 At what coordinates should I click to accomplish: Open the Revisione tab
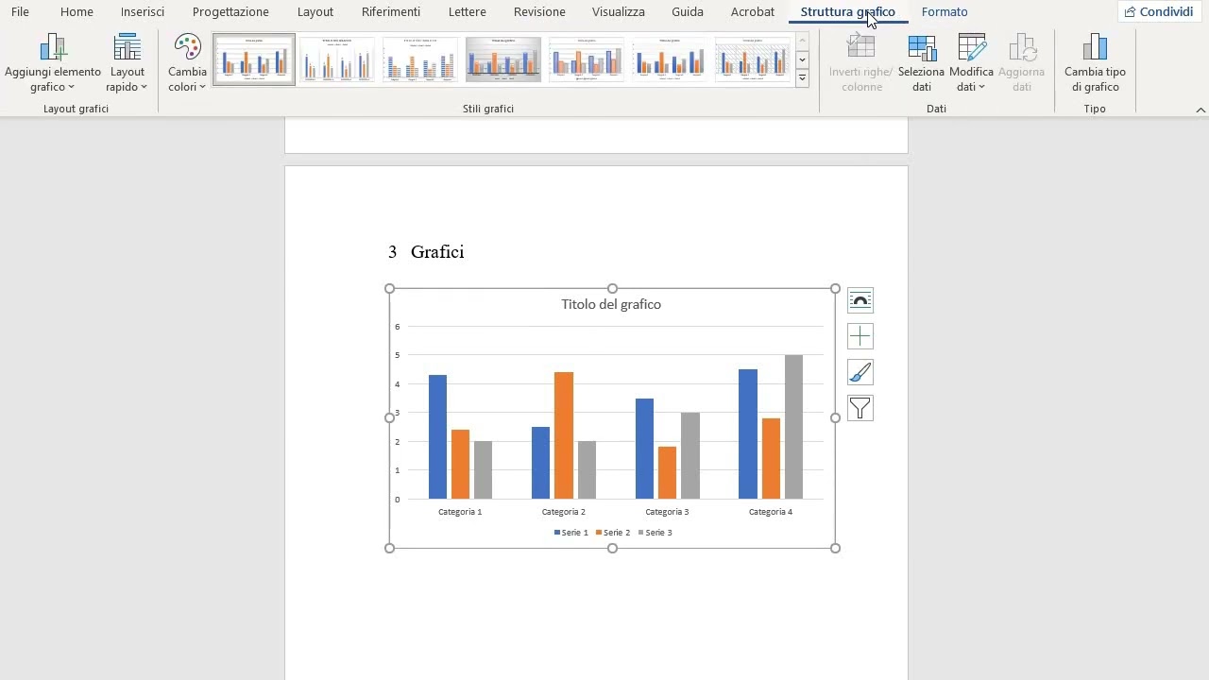539,12
